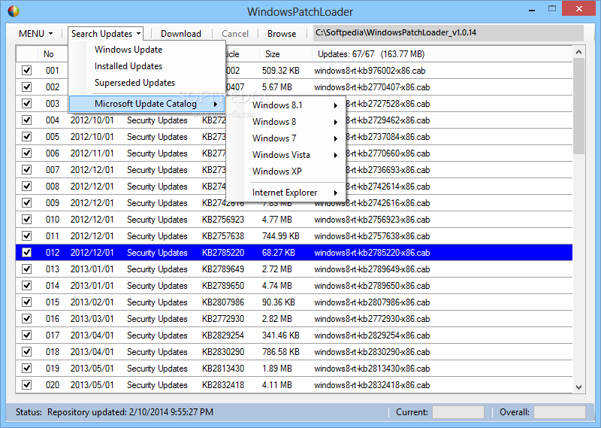
Task: Uncheck the checkbox for update 004
Action: click(26, 120)
